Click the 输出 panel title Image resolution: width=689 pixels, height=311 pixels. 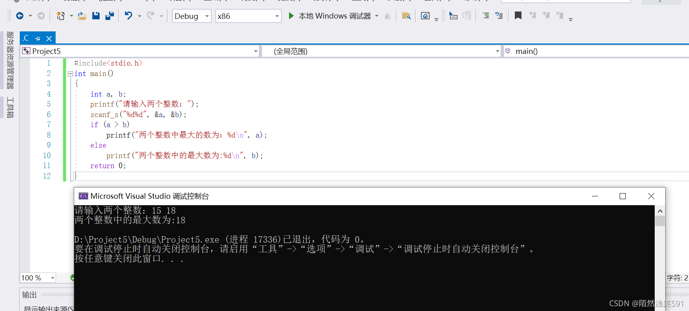29,295
